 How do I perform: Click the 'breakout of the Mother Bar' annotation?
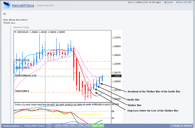tap(154, 91)
